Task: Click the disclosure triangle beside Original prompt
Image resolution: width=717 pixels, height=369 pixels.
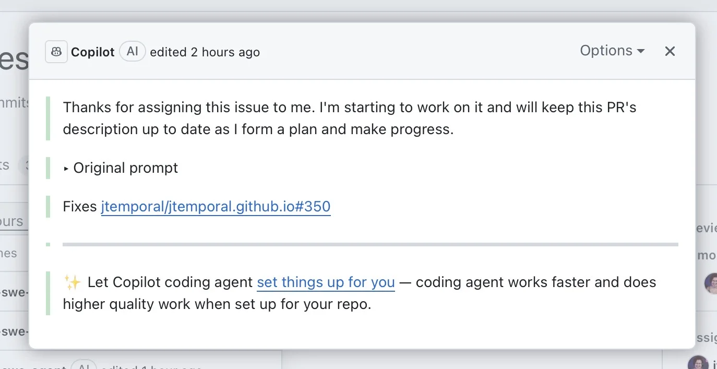Action: [x=66, y=168]
